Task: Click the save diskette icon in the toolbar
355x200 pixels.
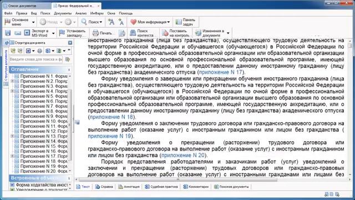Action: (8, 33)
